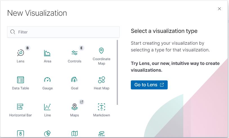Pick the Heat Map visualization
The height and width of the screenshot is (138, 229).
tap(102, 82)
